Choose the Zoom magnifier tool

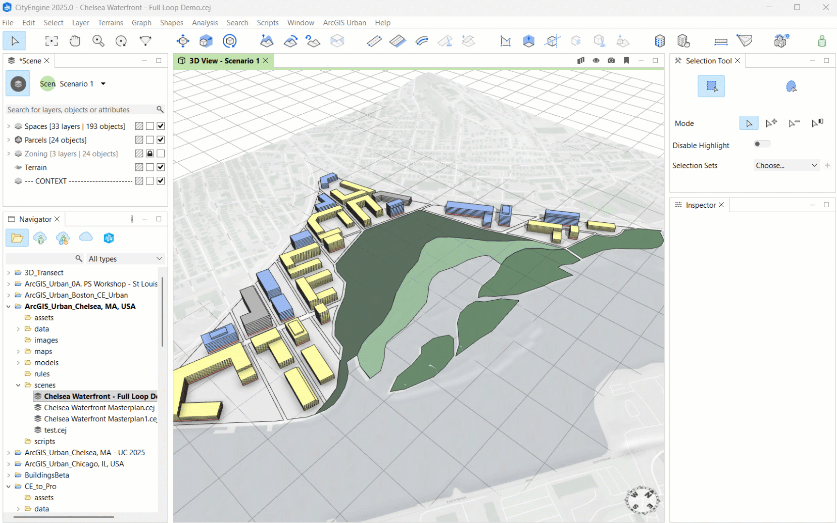click(98, 41)
